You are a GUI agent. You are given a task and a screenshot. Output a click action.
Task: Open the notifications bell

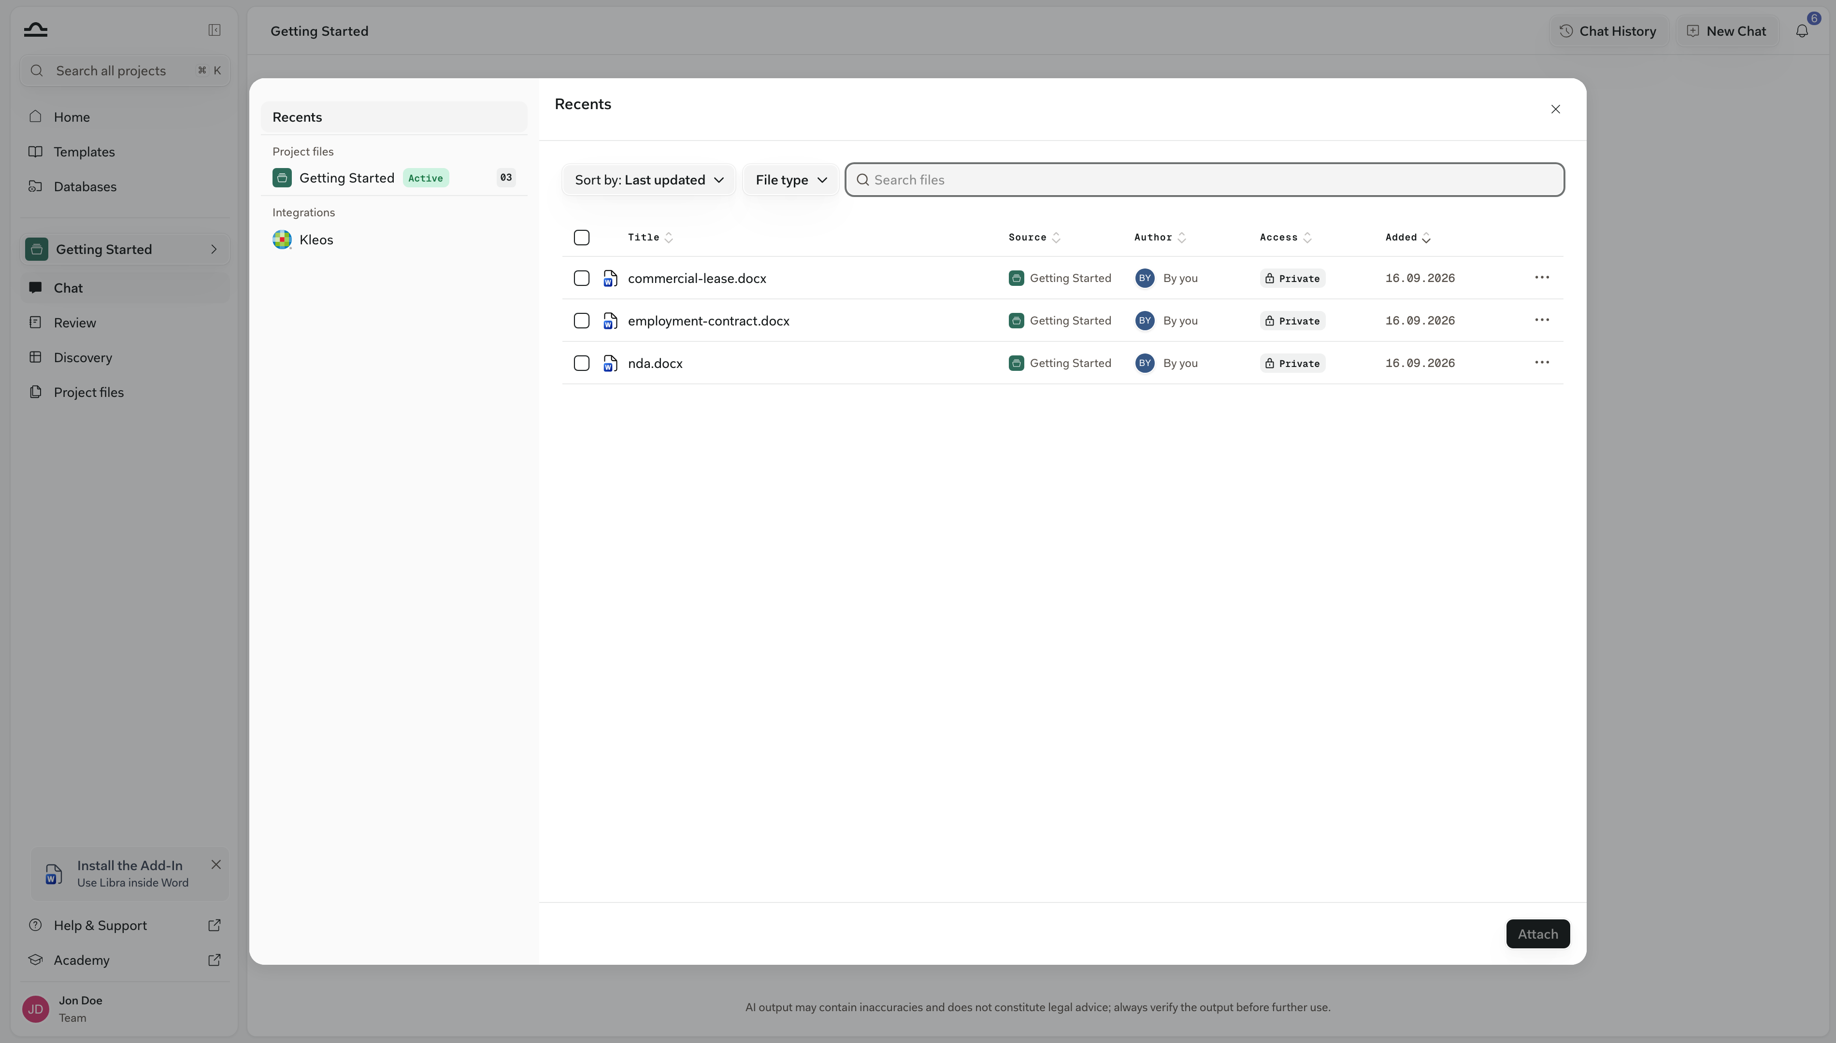1802,31
